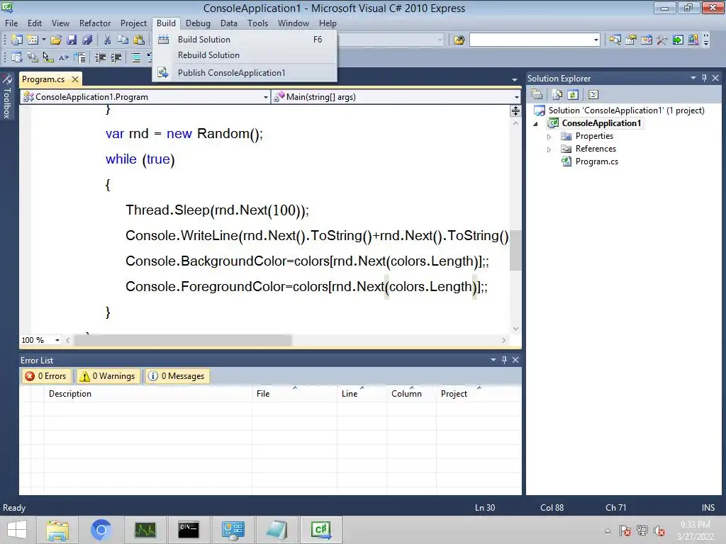Sort Error List by Line column
726x544 pixels.
pyautogui.click(x=362, y=394)
